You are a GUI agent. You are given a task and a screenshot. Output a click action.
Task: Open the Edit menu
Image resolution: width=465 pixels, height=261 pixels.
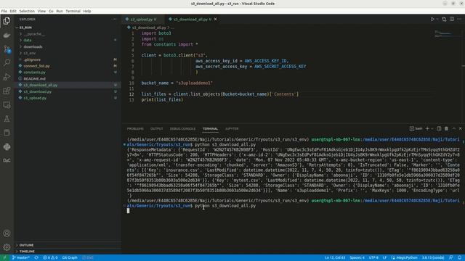[x=13, y=11]
